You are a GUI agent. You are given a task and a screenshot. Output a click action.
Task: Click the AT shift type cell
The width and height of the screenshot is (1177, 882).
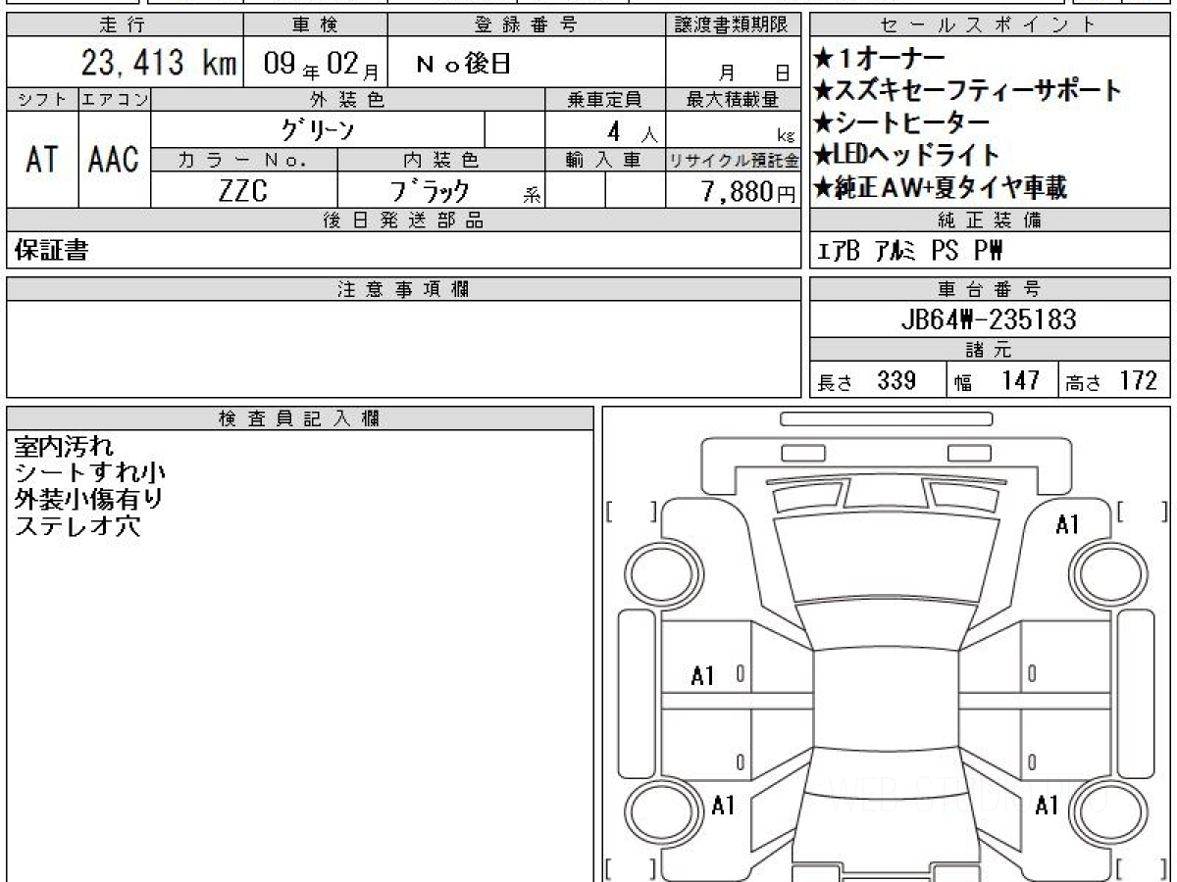[42, 160]
